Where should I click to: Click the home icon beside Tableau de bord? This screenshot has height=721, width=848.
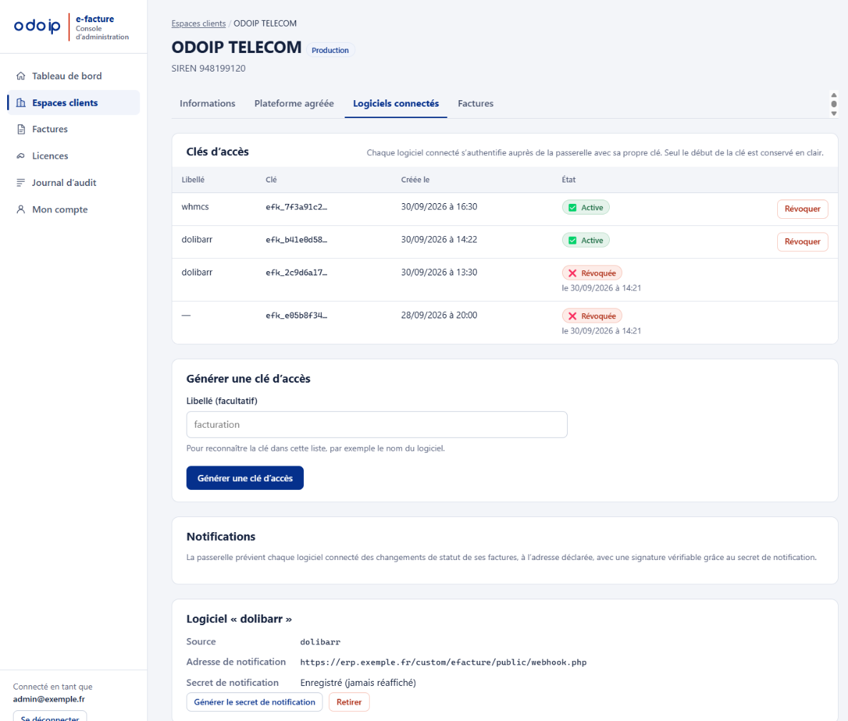coord(21,76)
